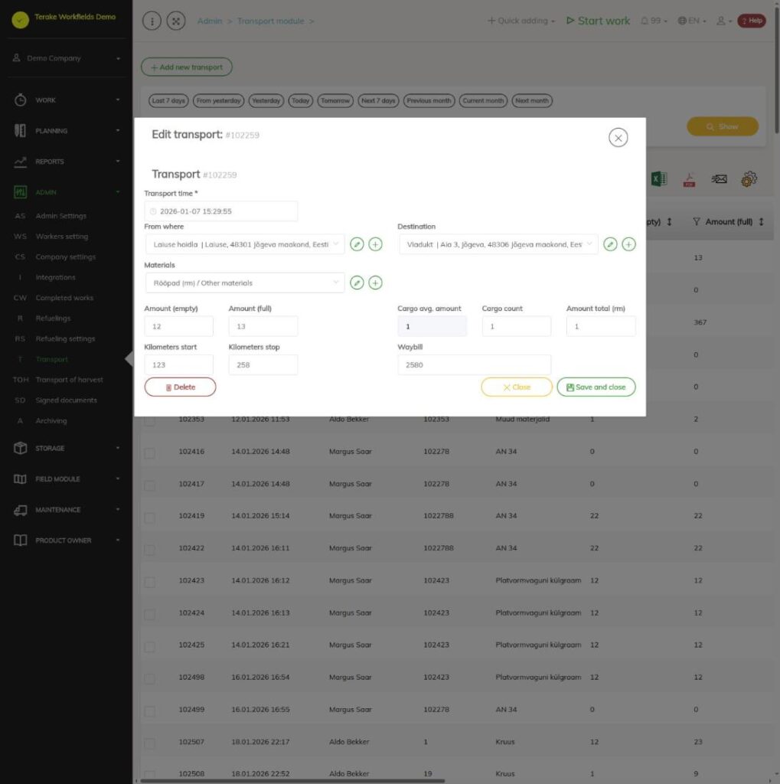Toggle fullscreen mode icon in header
The height and width of the screenshot is (784, 780).
coord(176,21)
